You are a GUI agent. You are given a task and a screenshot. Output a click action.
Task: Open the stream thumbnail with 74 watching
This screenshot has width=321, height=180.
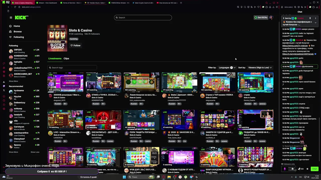click(65, 119)
